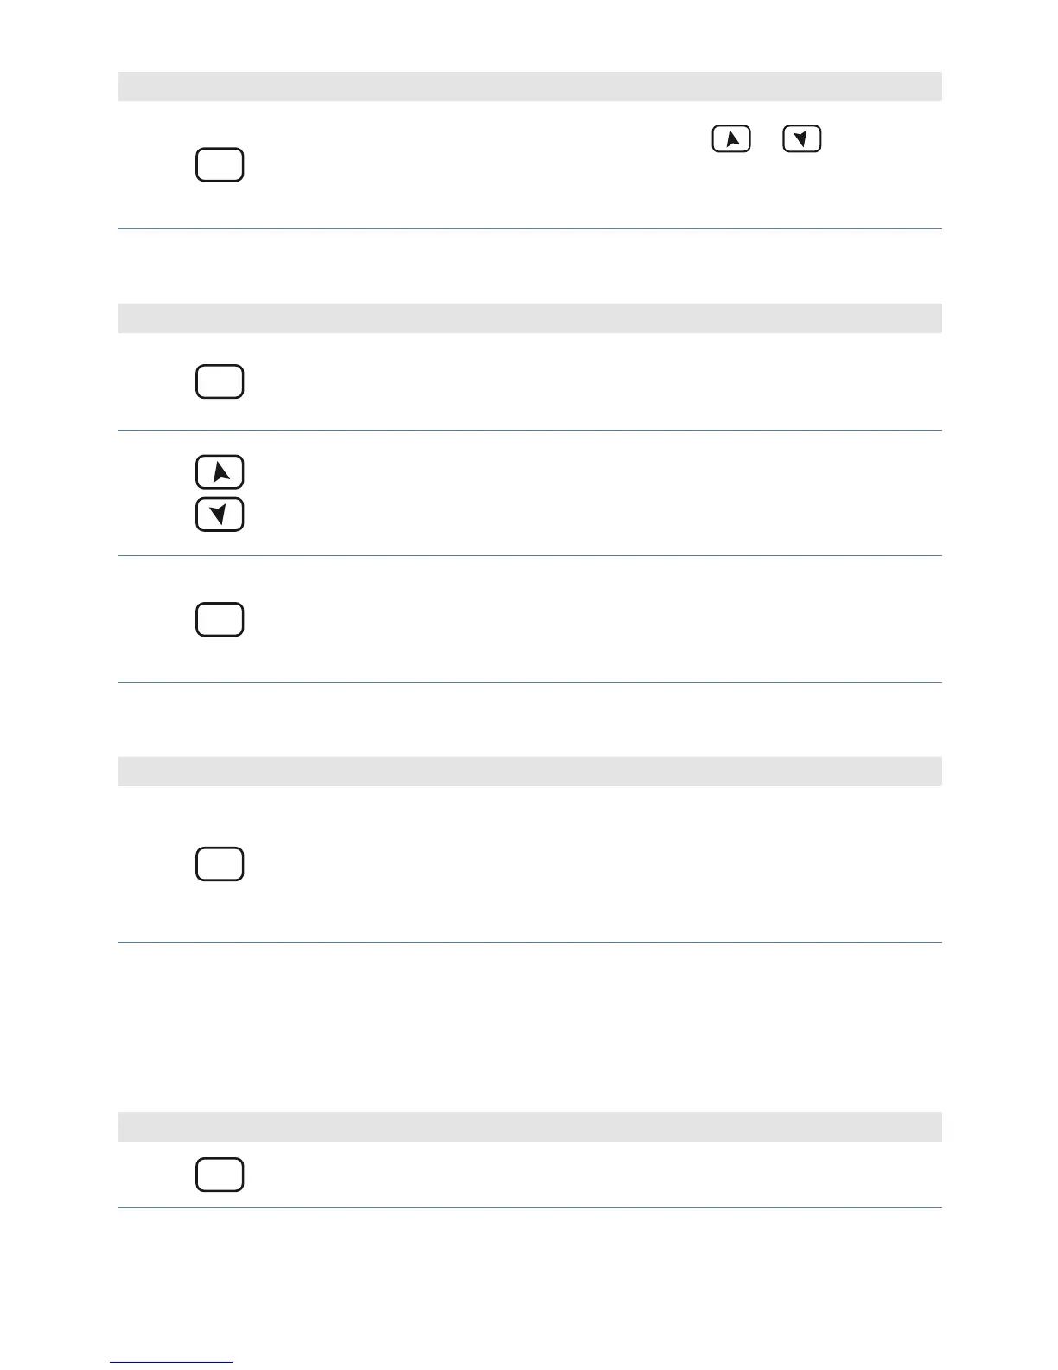1058x1370 pixels.
Task: Select the gray header bar of the first table
Action: (530, 87)
